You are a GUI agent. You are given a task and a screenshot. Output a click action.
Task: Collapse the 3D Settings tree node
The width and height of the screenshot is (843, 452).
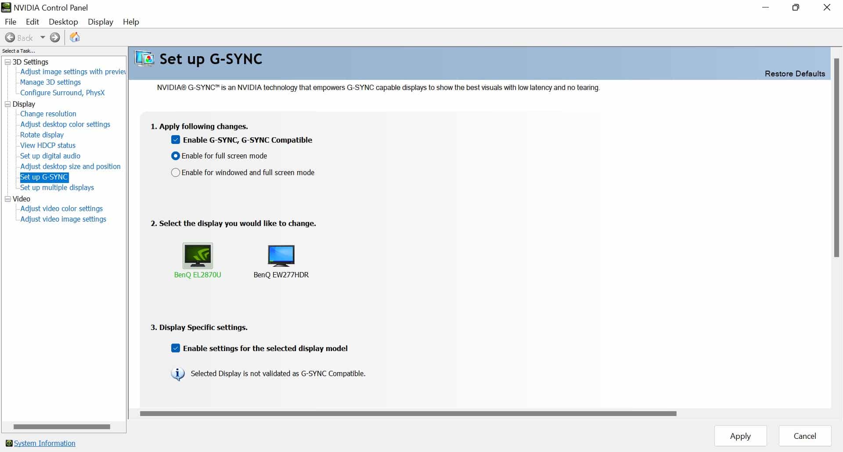[7, 62]
